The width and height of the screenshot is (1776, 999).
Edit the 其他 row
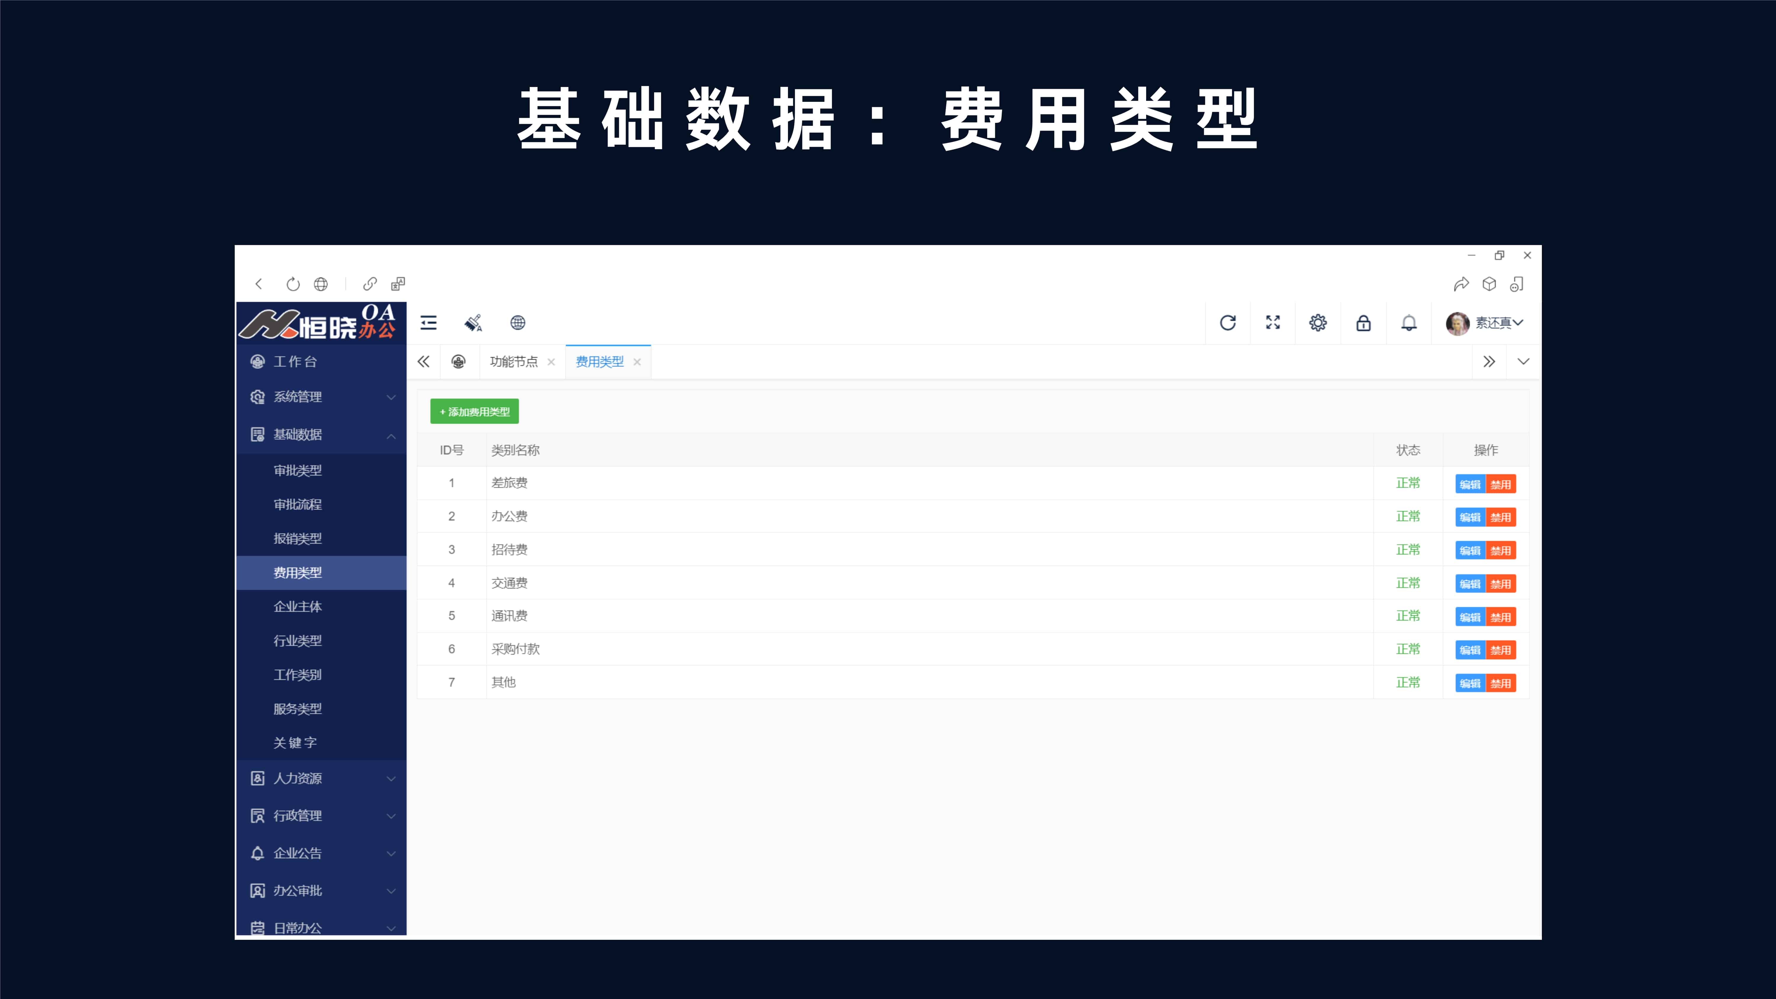pos(1470,683)
